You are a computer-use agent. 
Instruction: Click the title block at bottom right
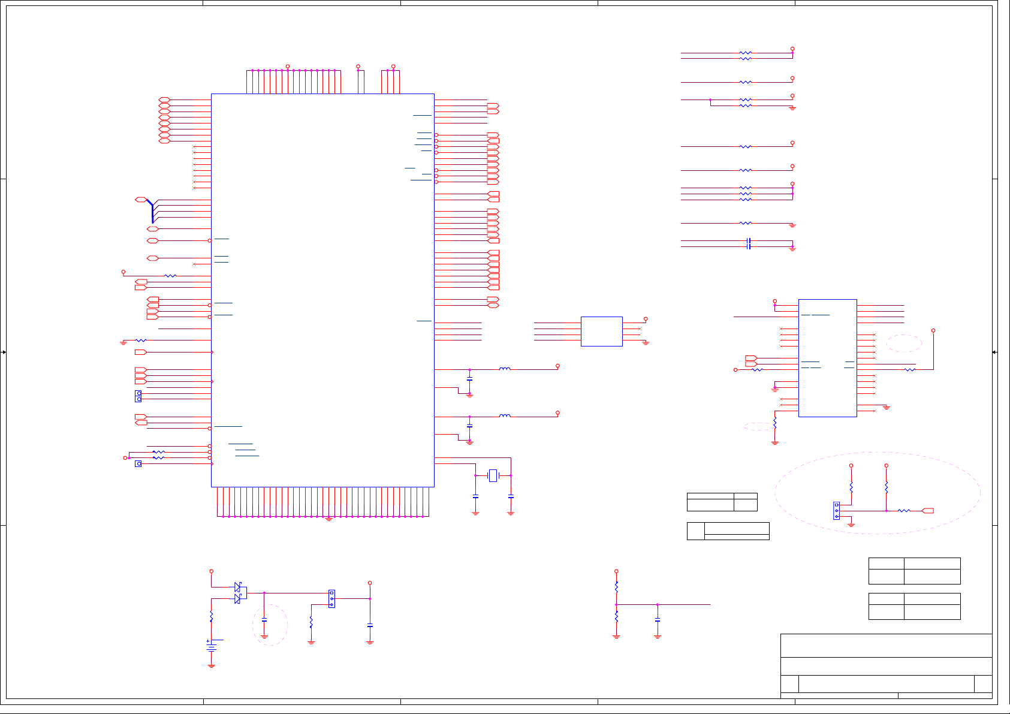(x=886, y=665)
